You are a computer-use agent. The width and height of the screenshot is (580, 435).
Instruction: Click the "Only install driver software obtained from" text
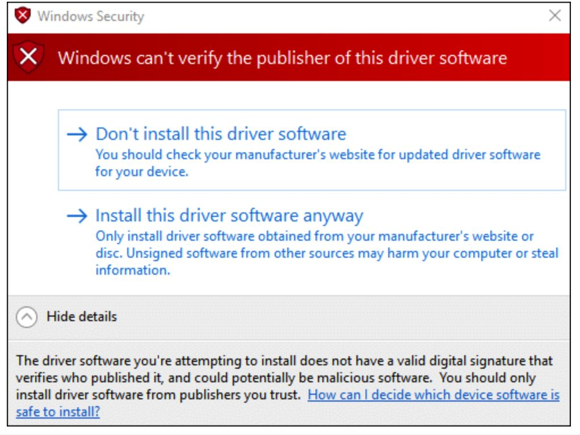pyautogui.click(x=327, y=253)
